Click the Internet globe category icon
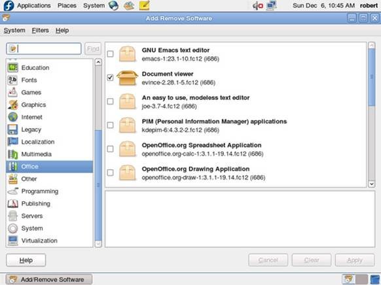This screenshot has width=381, height=285. tap(12, 117)
